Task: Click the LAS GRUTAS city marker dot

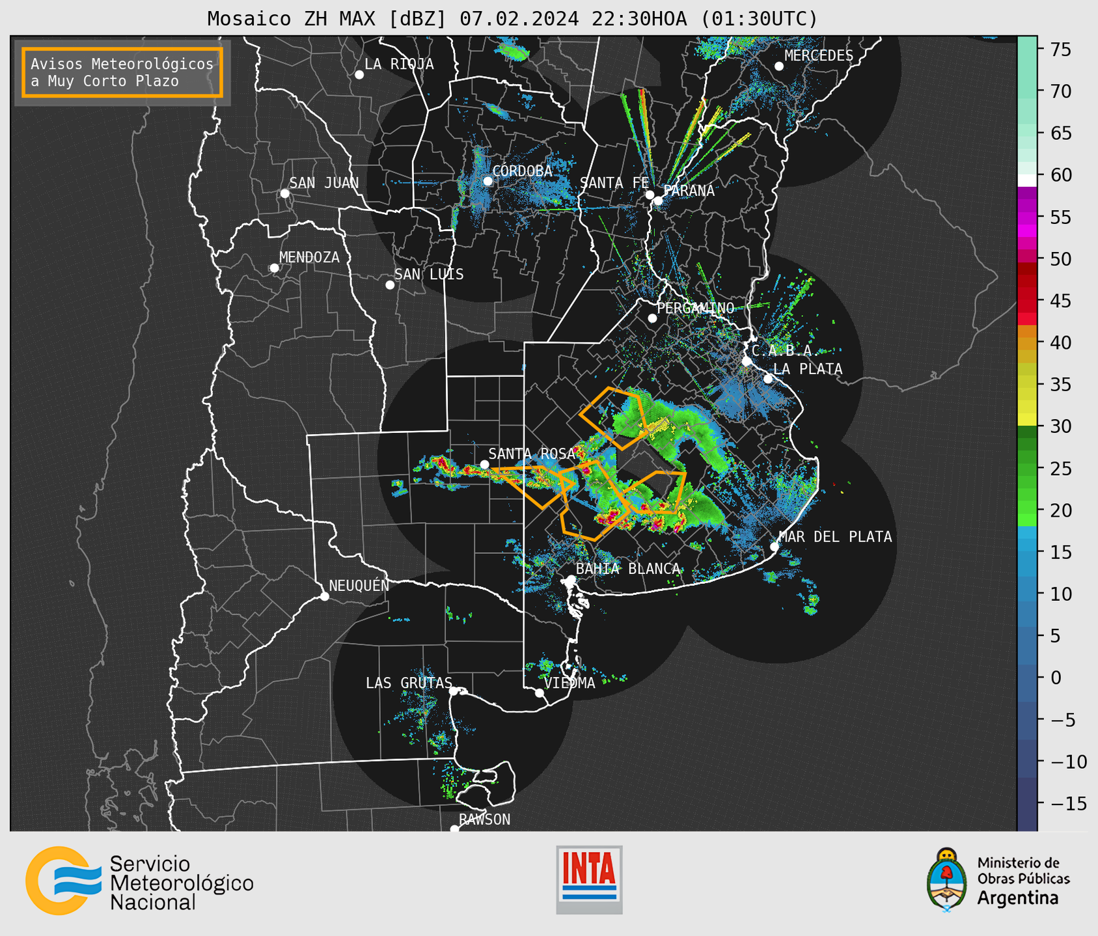Action: pyautogui.click(x=454, y=691)
